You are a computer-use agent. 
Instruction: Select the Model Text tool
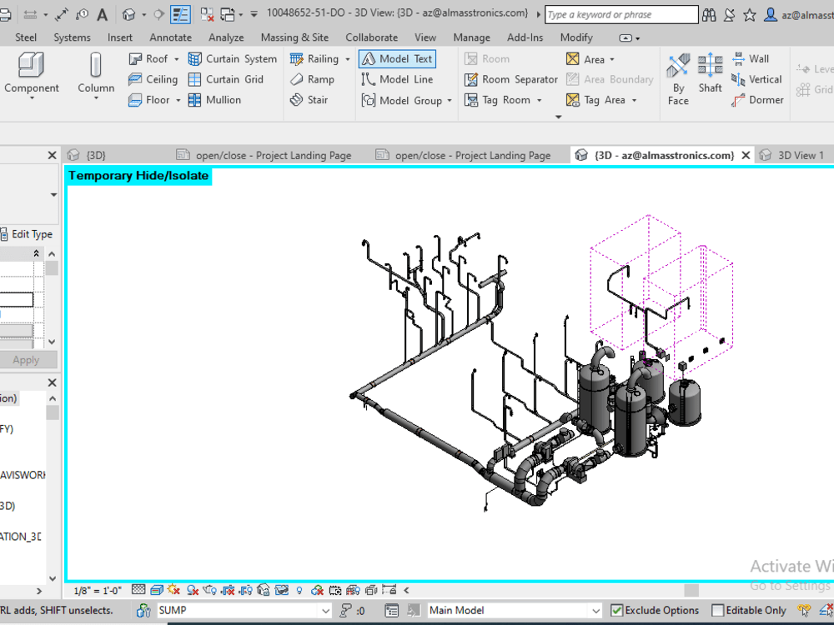click(397, 59)
